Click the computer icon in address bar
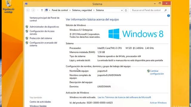The height and width of the screenshot is (107, 191). click(47, 10)
